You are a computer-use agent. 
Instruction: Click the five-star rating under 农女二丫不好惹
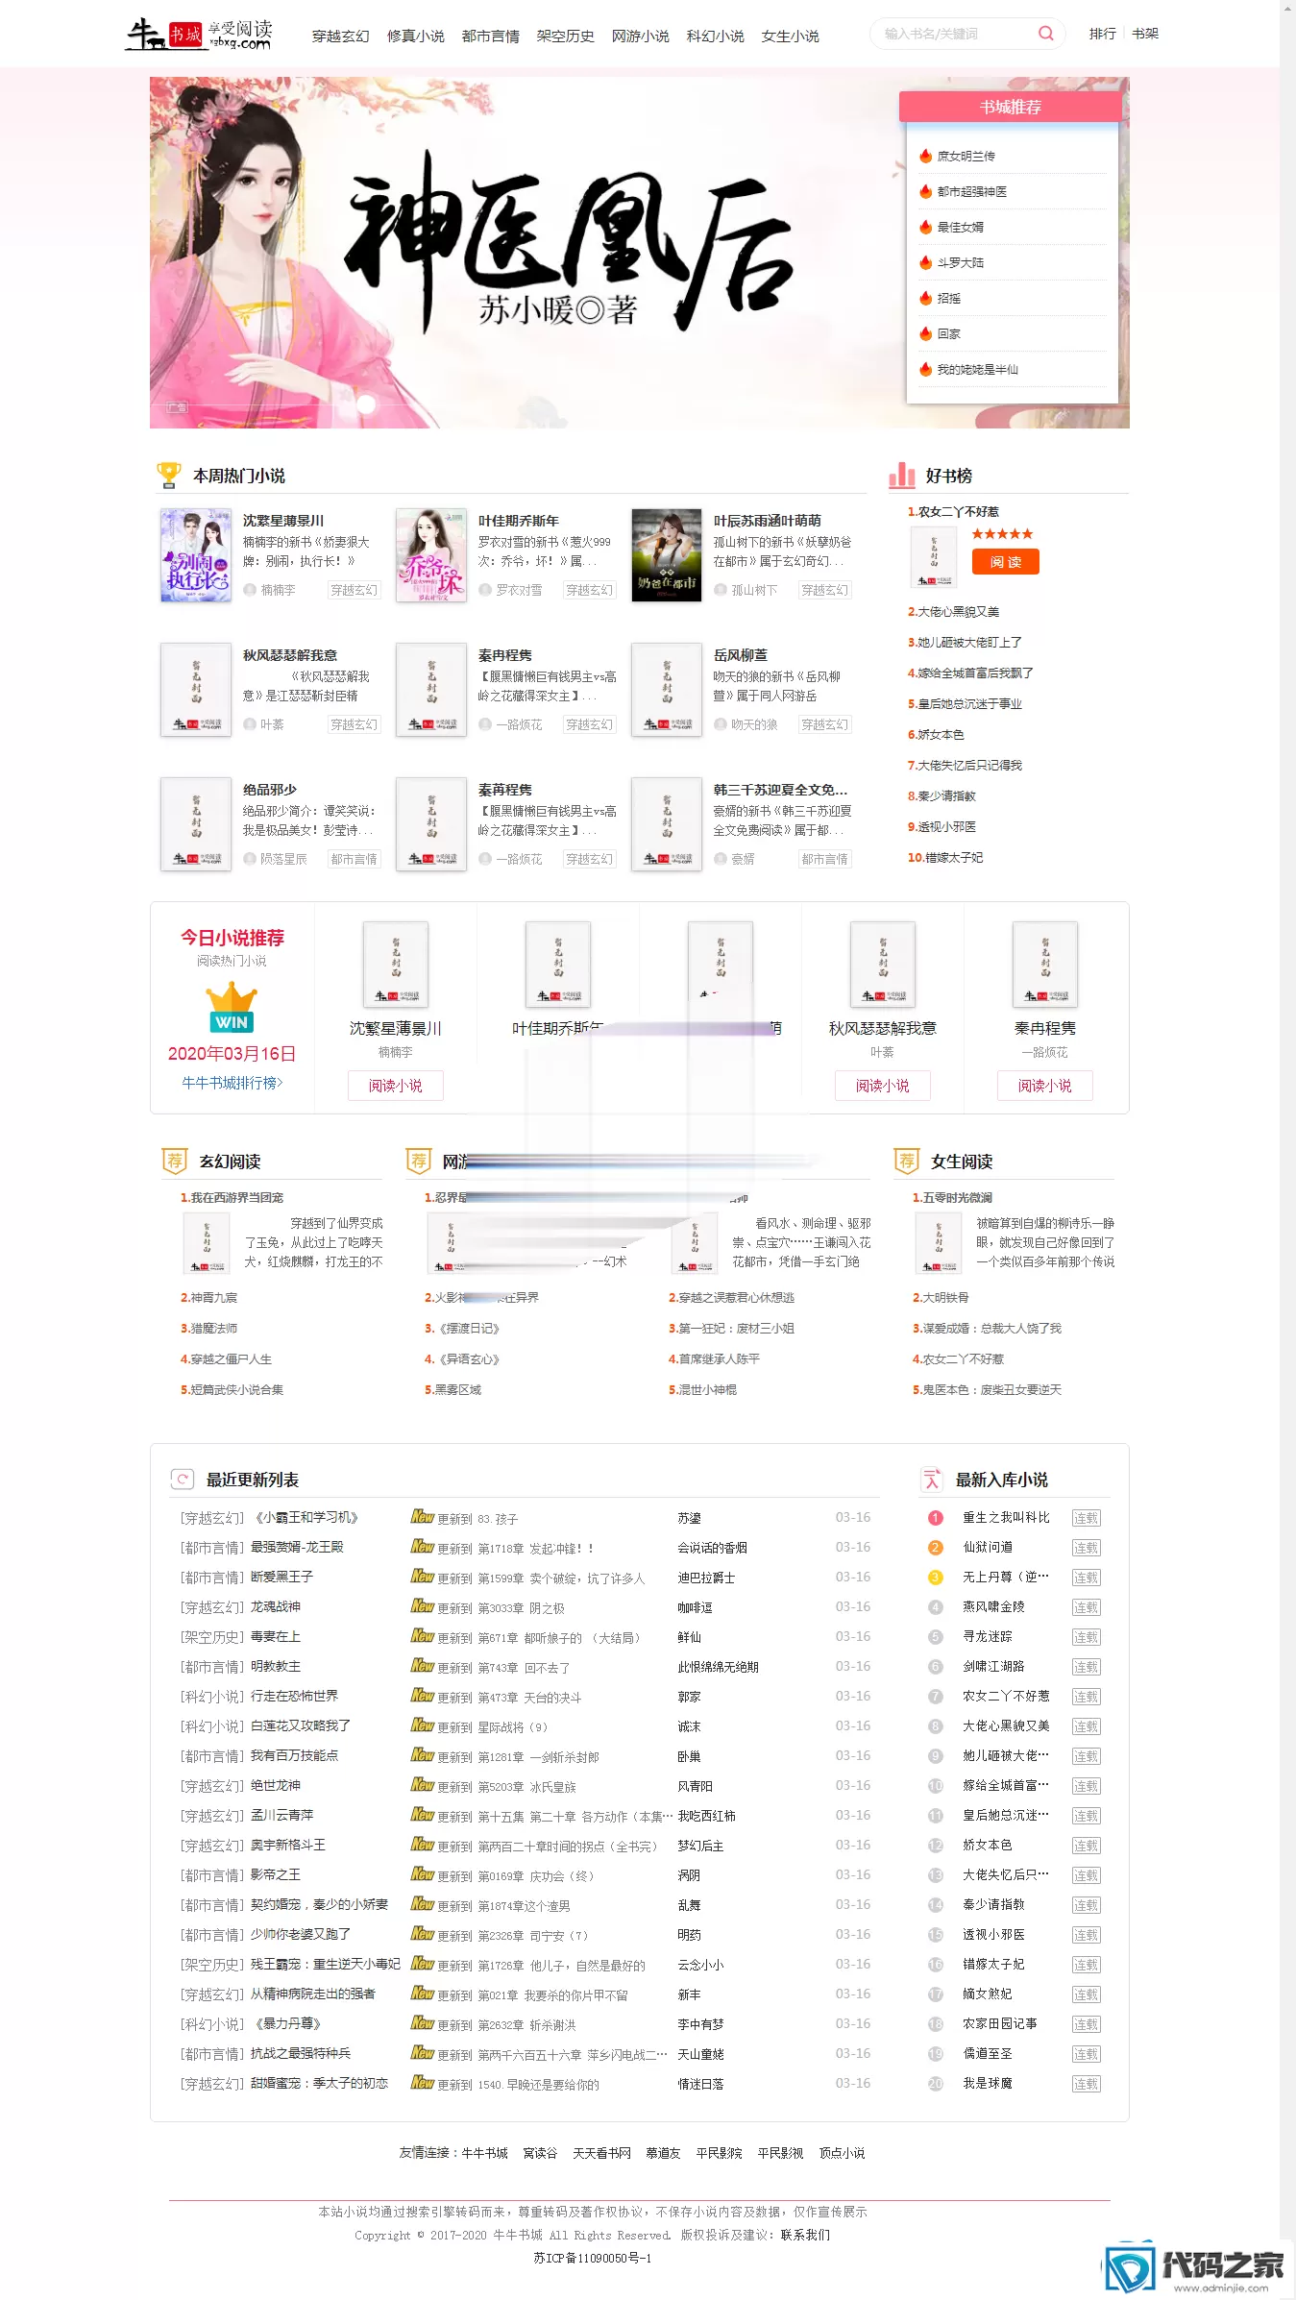point(1002,534)
